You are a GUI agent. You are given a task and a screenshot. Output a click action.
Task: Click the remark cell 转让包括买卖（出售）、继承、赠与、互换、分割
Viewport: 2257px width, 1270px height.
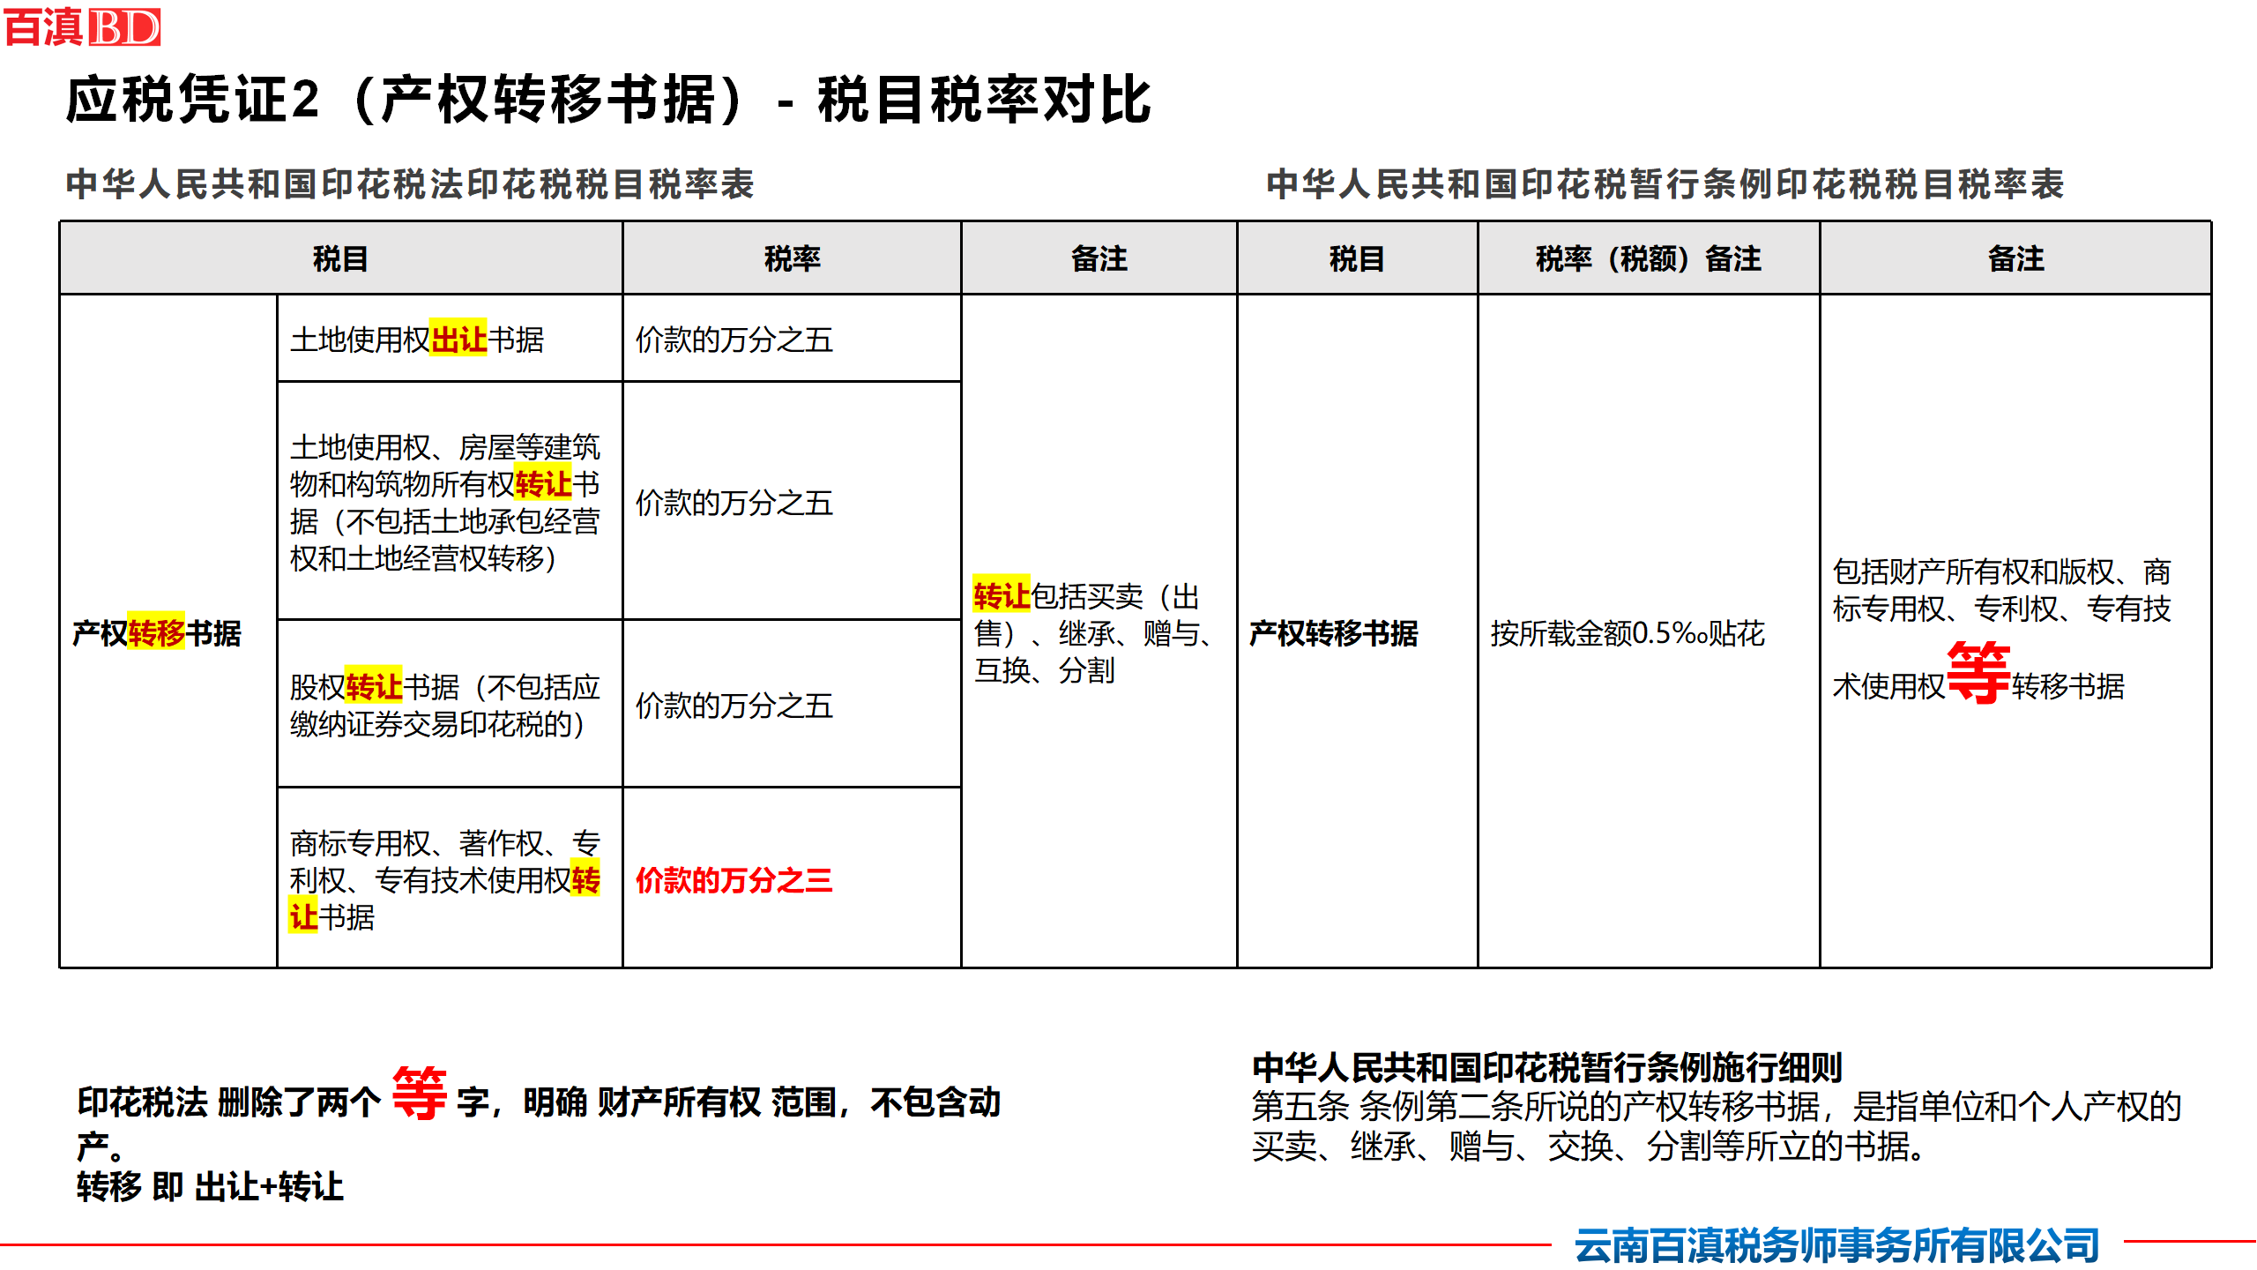tap(1099, 632)
